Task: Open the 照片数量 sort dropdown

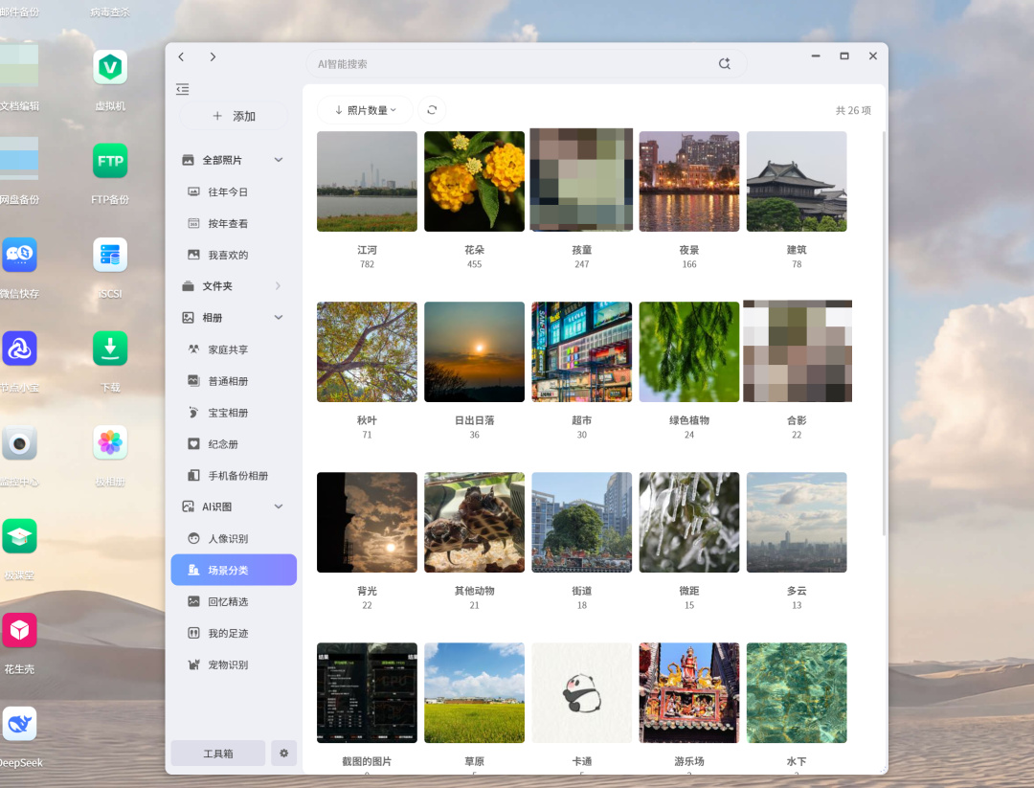Action: (x=365, y=110)
